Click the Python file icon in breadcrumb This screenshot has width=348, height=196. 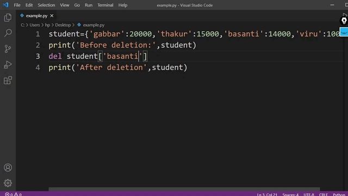point(79,25)
